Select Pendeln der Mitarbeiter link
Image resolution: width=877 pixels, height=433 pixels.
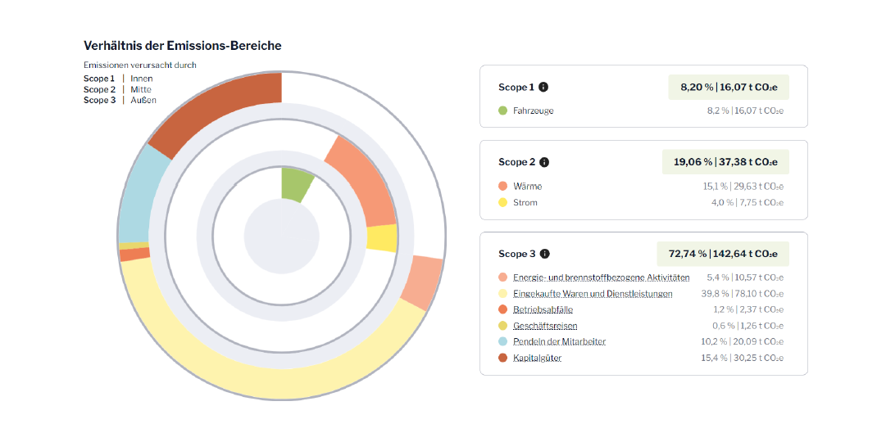pyautogui.click(x=559, y=341)
